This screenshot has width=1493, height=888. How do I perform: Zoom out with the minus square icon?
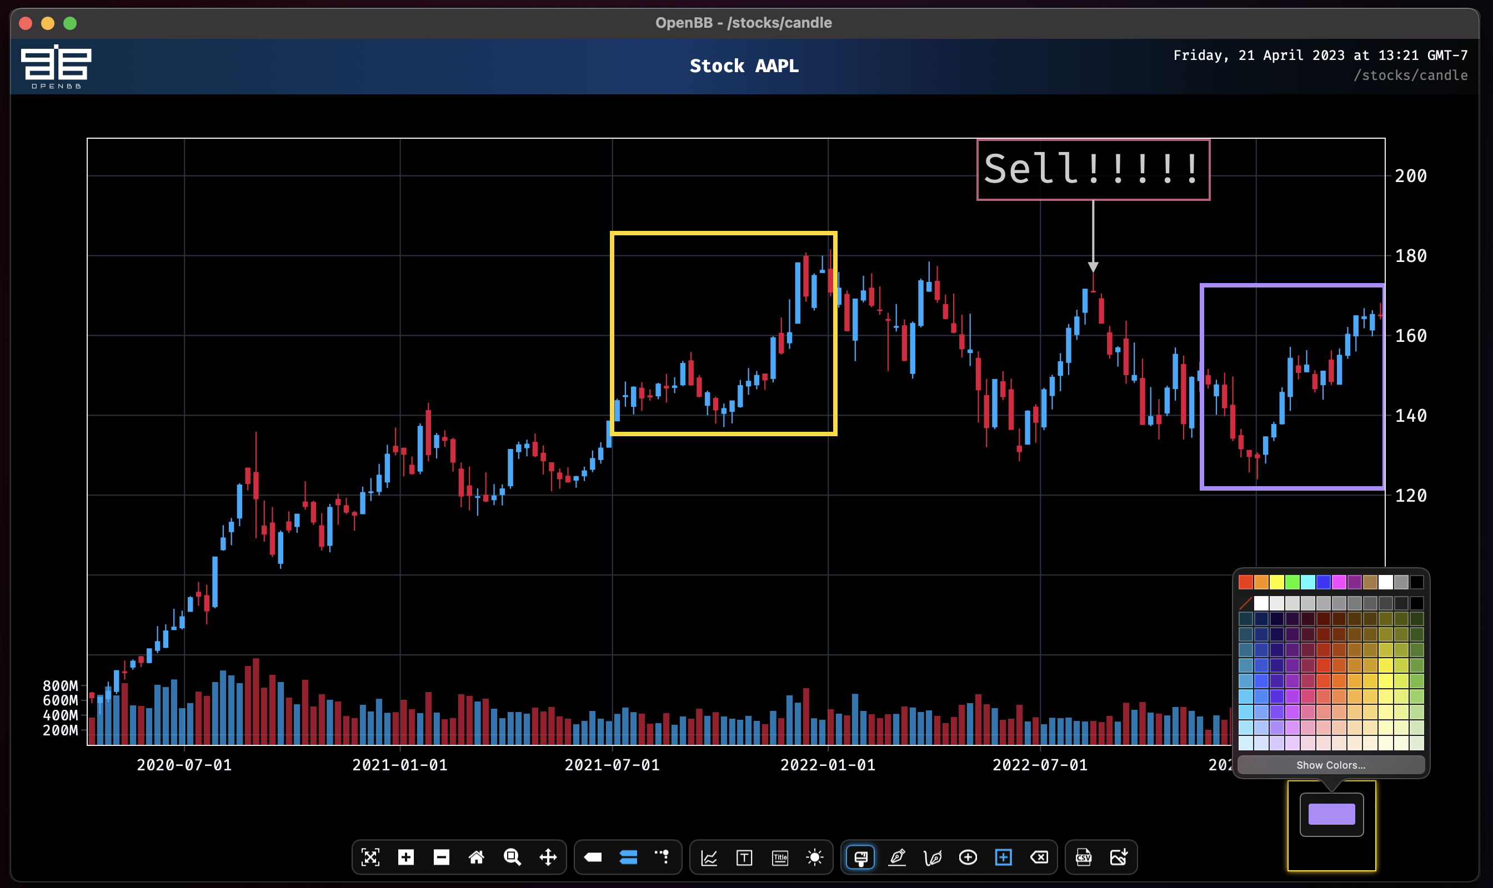442,857
